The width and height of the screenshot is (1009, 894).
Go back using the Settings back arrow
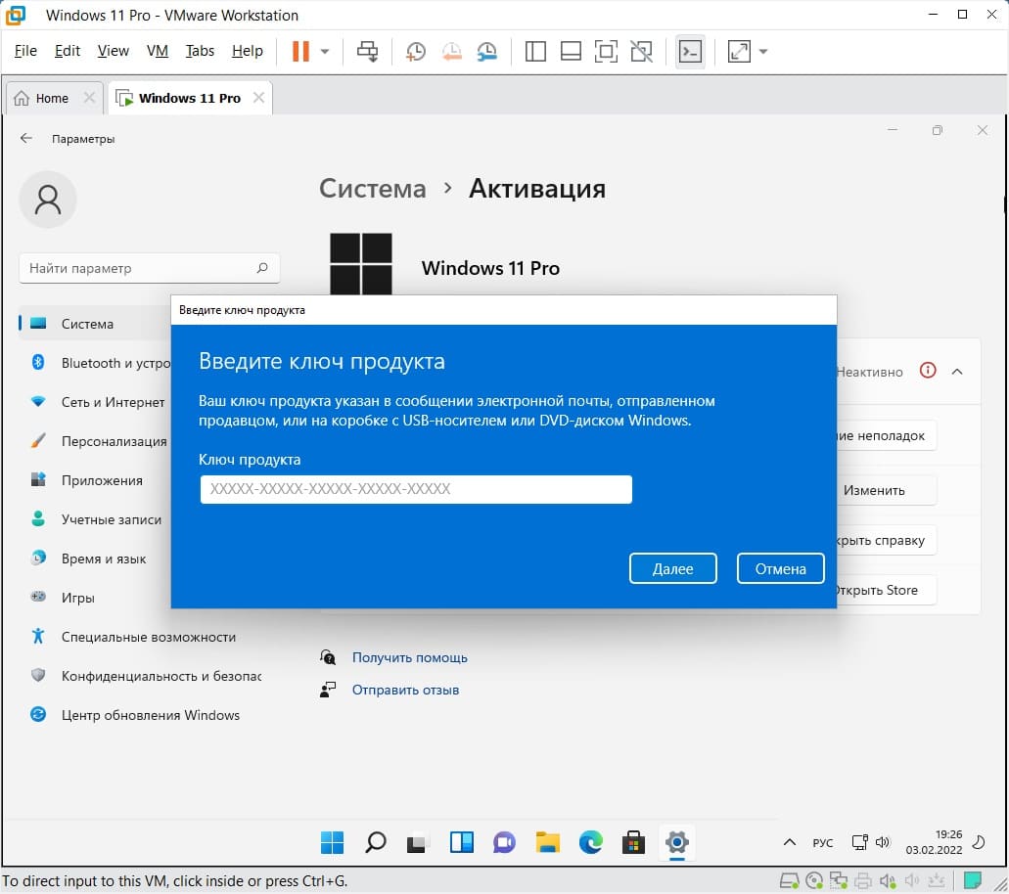pyautogui.click(x=25, y=138)
